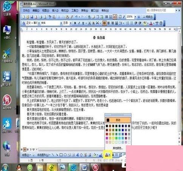
Task: Toggle center alignment
Action: (x=109, y=23)
